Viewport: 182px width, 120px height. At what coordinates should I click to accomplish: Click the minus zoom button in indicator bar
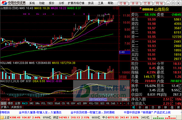124,103
